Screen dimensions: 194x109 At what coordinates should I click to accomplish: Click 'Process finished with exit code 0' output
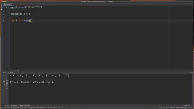32,82
